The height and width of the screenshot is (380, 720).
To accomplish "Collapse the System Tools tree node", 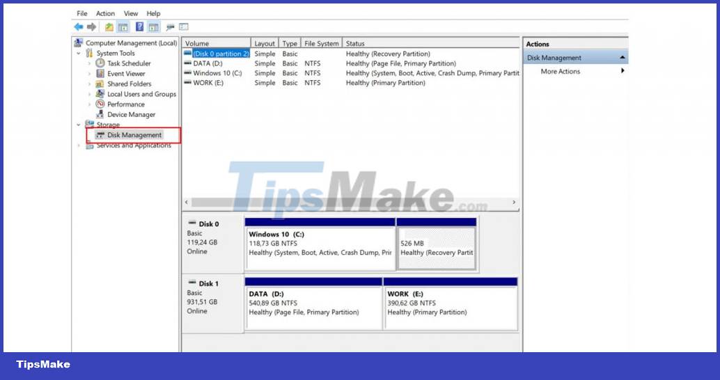I will [x=79, y=53].
